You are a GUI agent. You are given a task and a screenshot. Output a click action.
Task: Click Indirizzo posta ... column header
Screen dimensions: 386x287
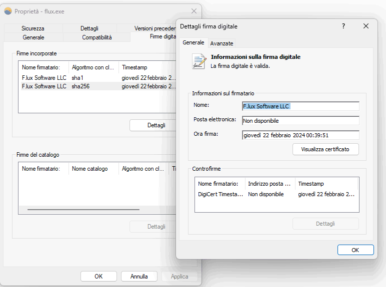pyautogui.click(x=270, y=184)
